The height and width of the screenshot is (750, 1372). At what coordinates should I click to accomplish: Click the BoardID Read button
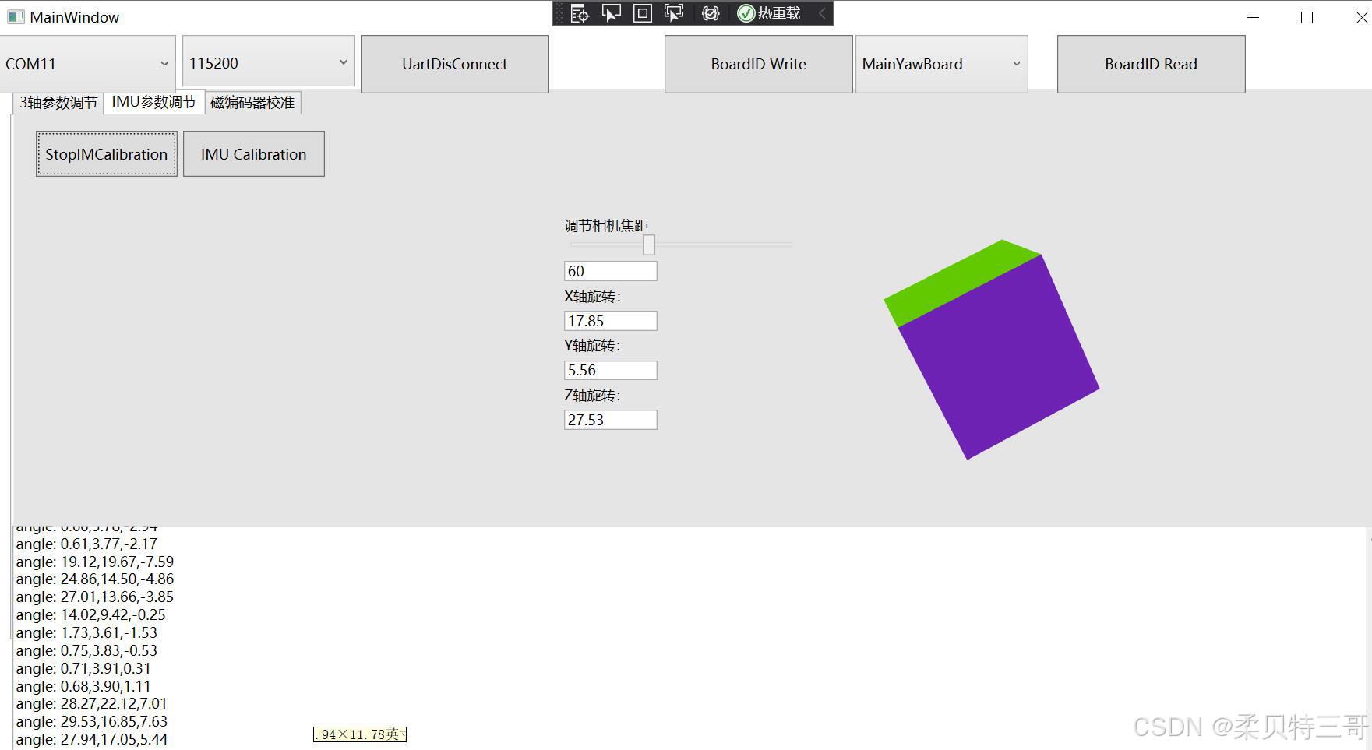click(1152, 64)
